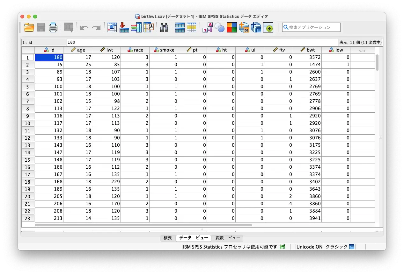Open the Split File tool
Viewport: 404px width, 274px height.
pos(180,27)
